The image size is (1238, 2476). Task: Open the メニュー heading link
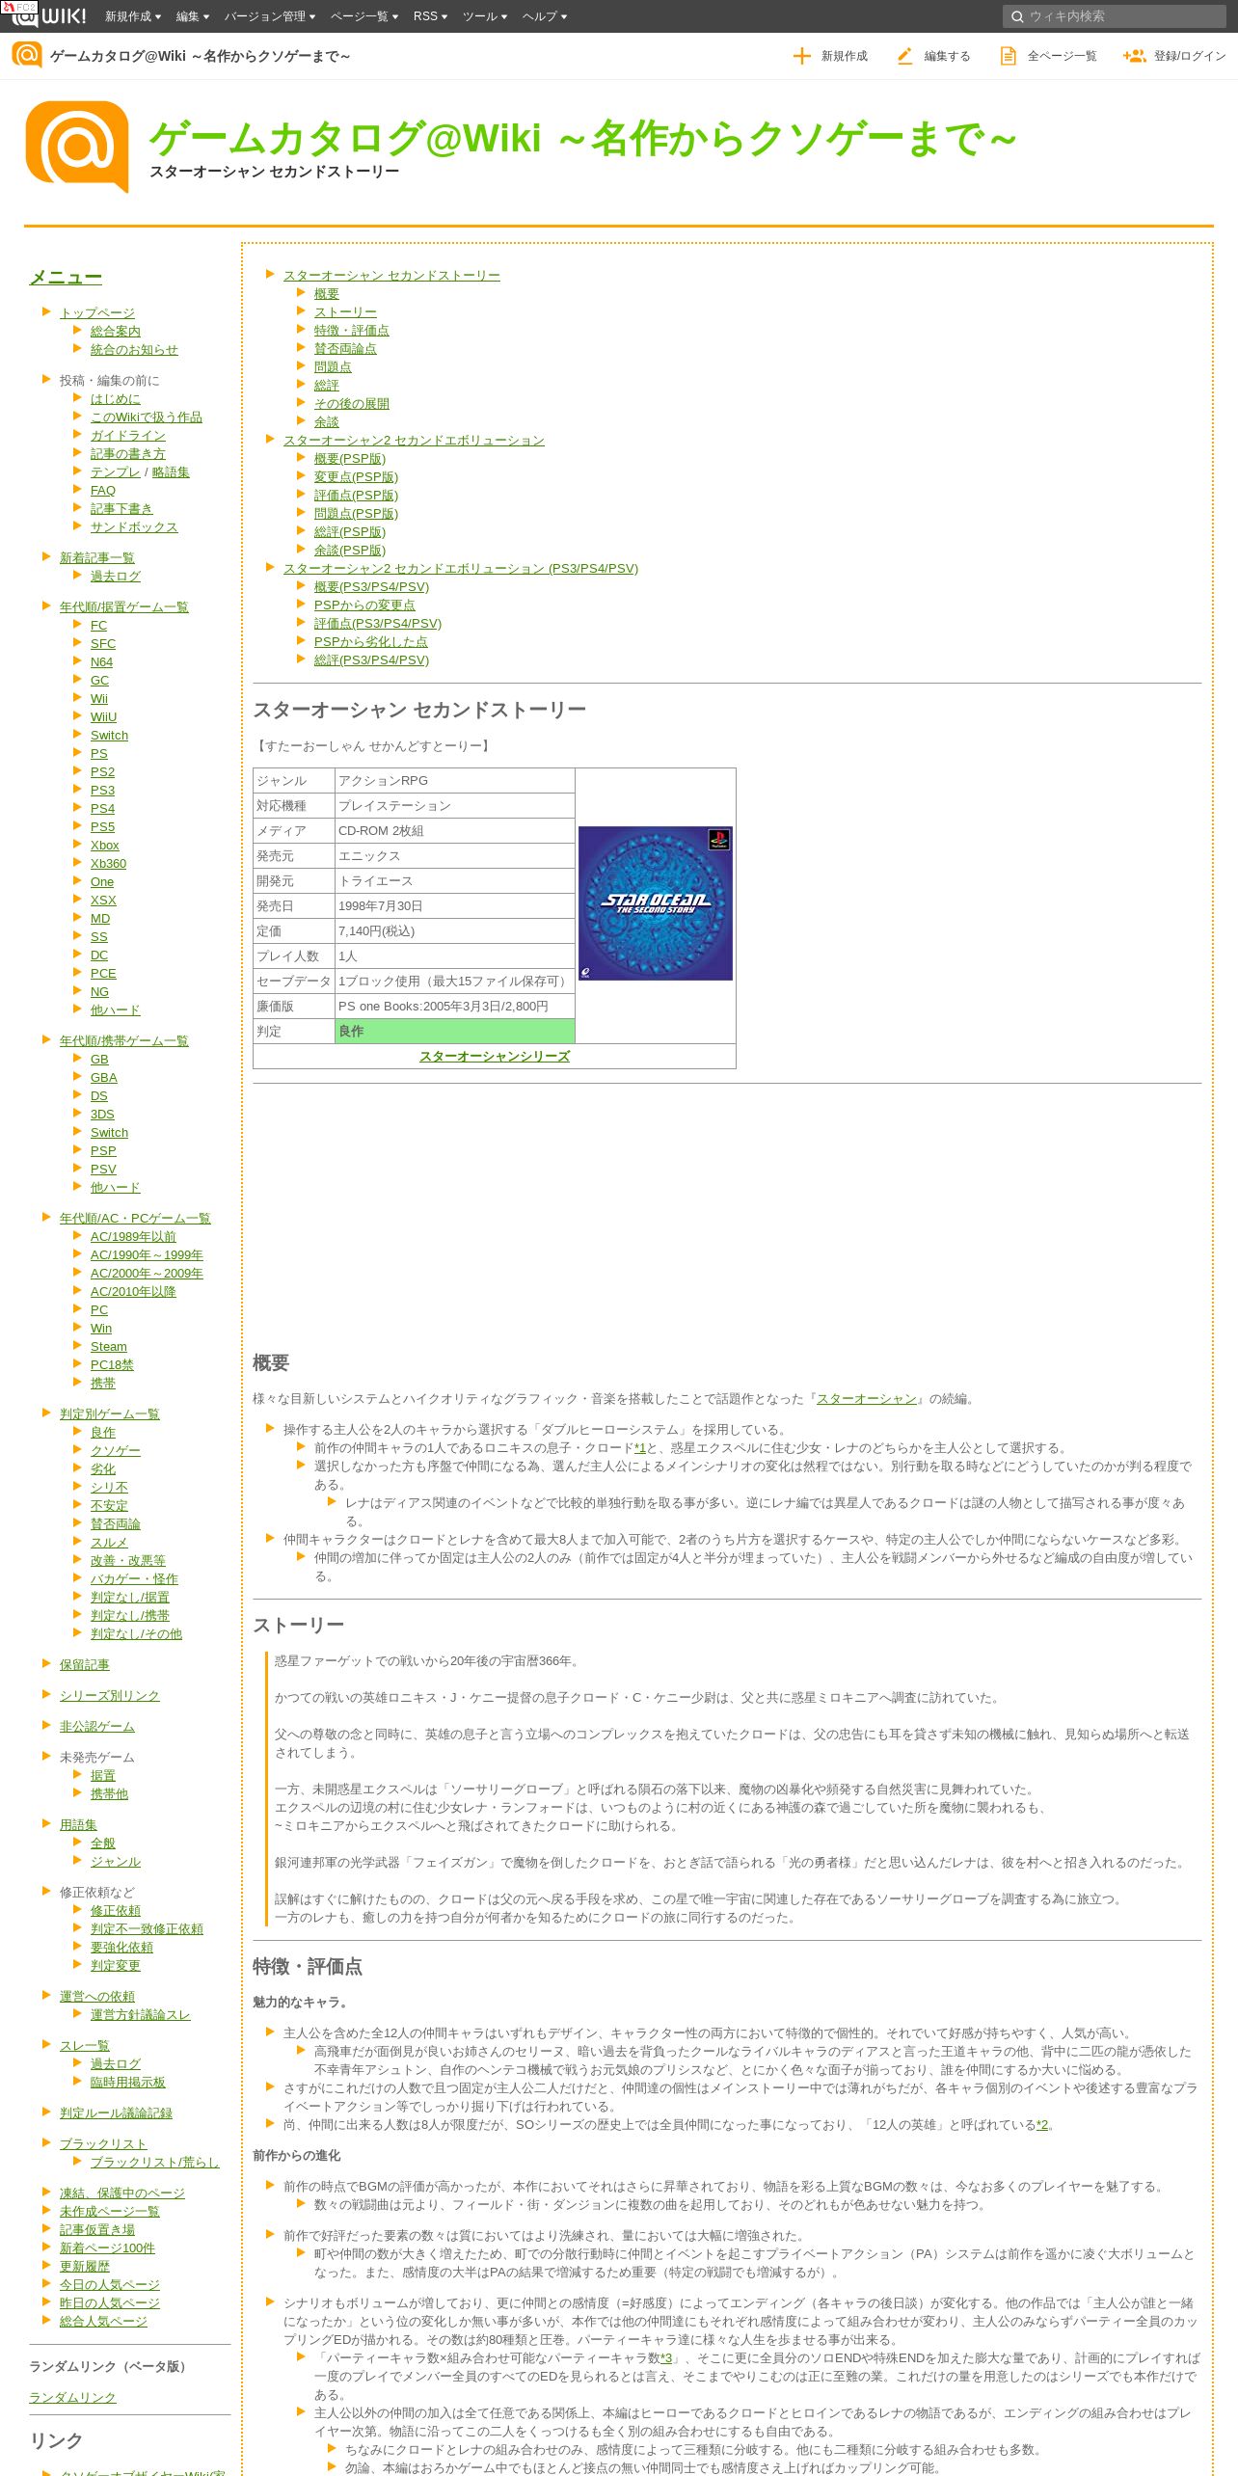pos(66,278)
